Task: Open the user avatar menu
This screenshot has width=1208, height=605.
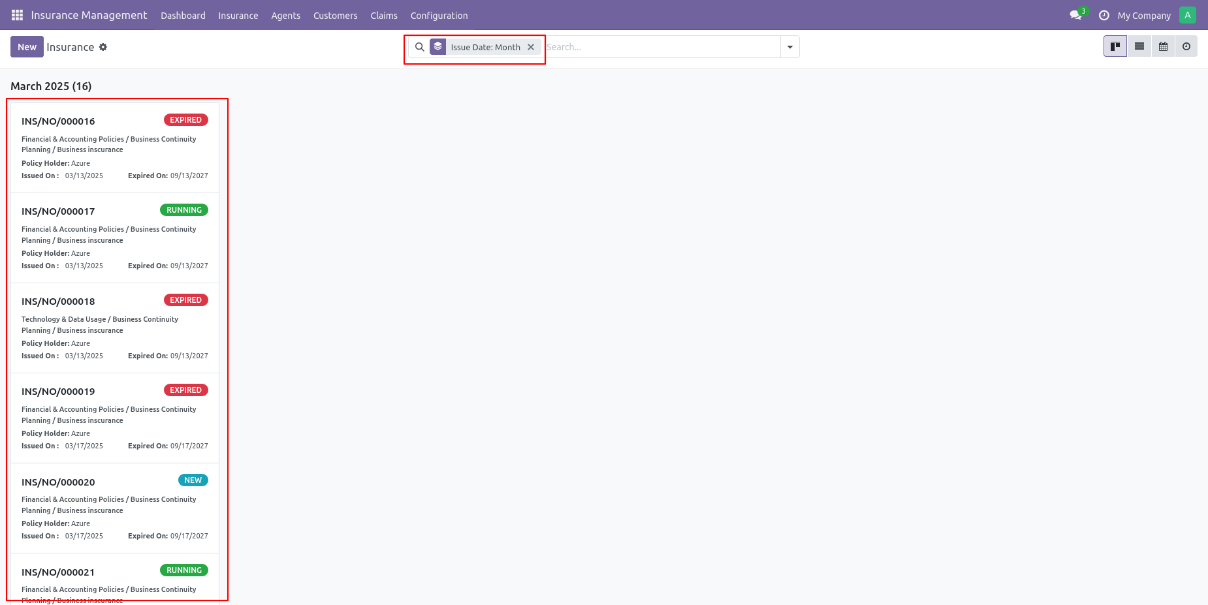Action: (1188, 15)
